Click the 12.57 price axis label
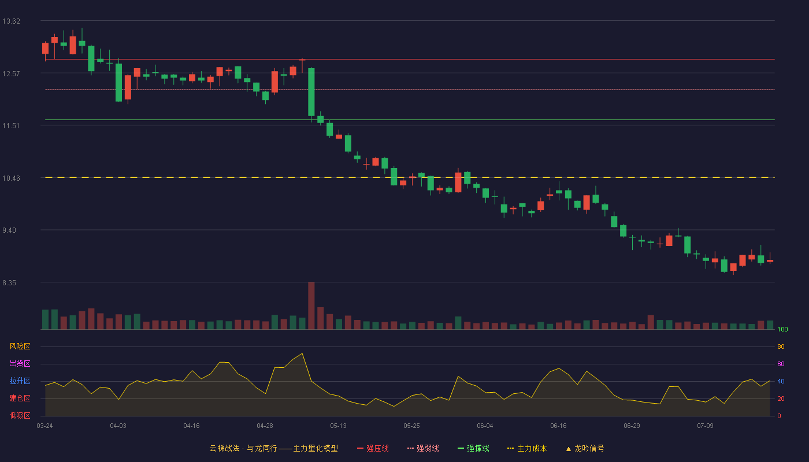Screen dimensions: 809x462 click(11, 73)
